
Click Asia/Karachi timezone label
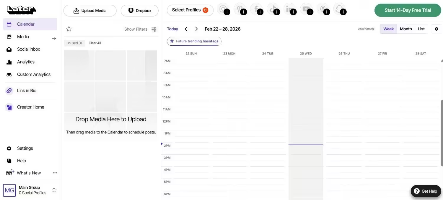(x=366, y=29)
